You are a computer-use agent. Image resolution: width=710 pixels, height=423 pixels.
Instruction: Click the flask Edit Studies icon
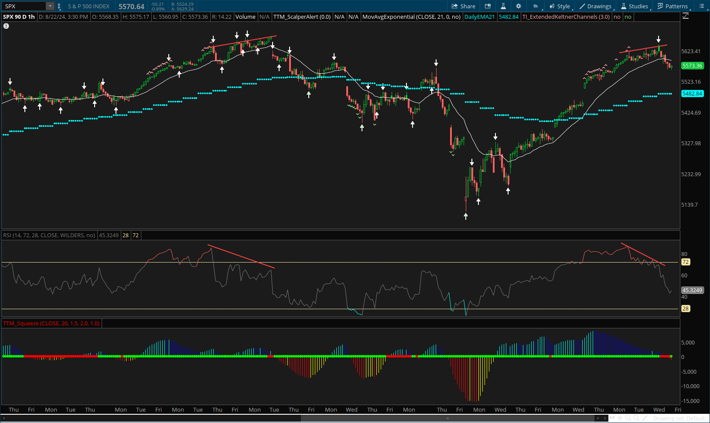(x=503, y=6)
